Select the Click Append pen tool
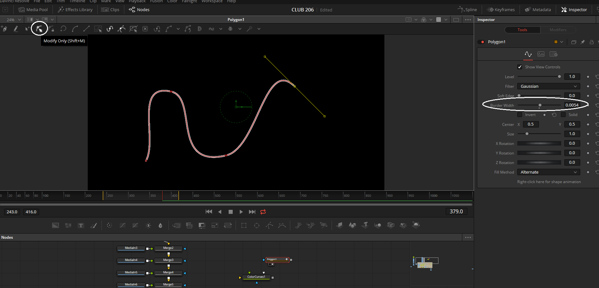The width and height of the screenshot is (599, 288). [4, 29]
